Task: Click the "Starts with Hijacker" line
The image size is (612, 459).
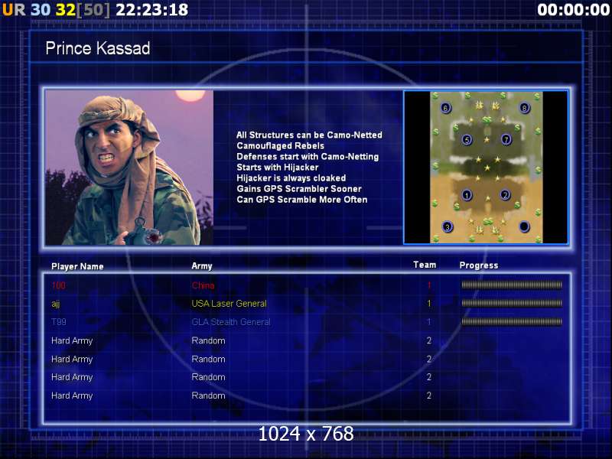Action: (278, 168)
